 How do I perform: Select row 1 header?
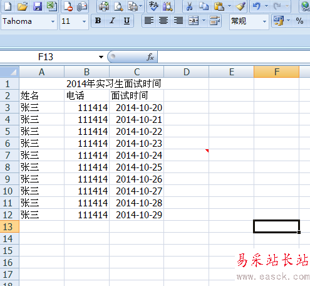click(9, 83)
